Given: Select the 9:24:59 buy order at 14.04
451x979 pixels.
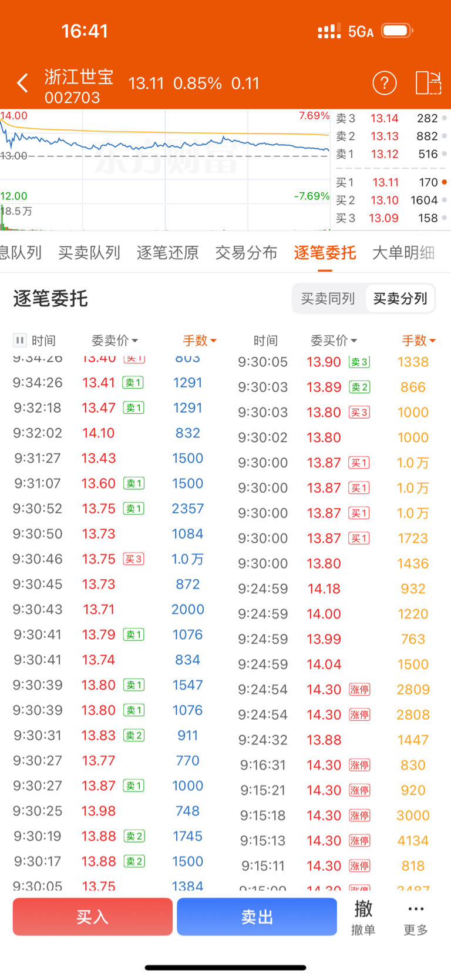Looking at the screenshot, I should coord(338,665).
